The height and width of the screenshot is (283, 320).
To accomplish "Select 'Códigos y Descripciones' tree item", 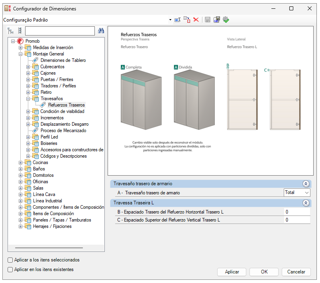I will [x=63, y=156].
